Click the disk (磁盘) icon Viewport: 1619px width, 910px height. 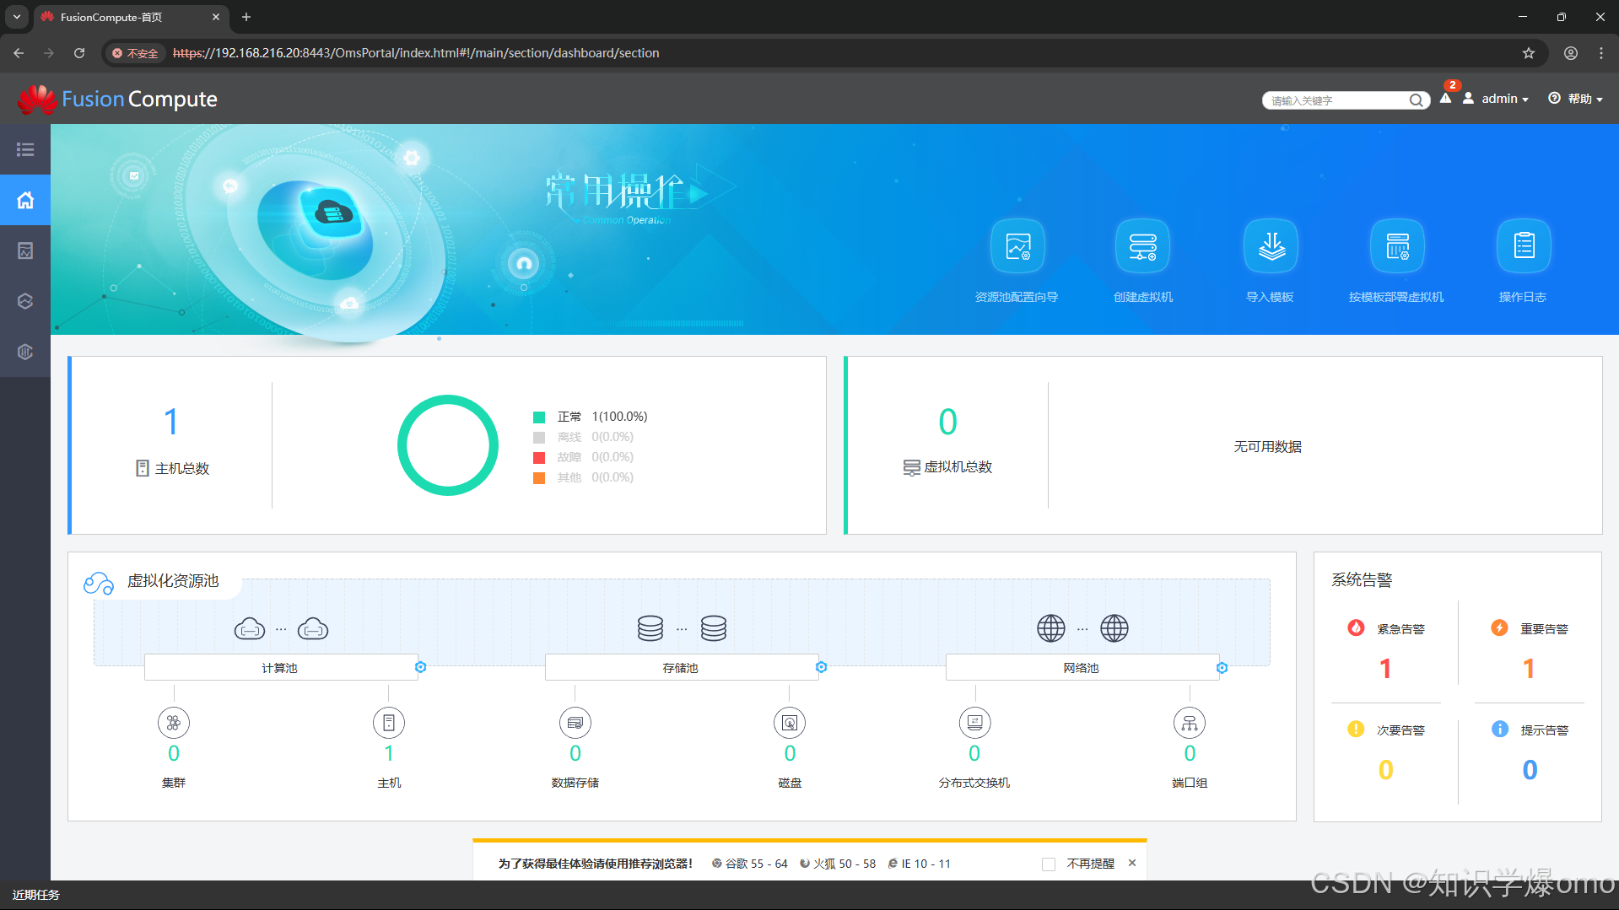coord(790,723)
